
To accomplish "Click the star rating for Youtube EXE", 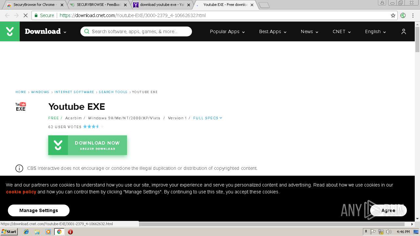I will point(93,127).
